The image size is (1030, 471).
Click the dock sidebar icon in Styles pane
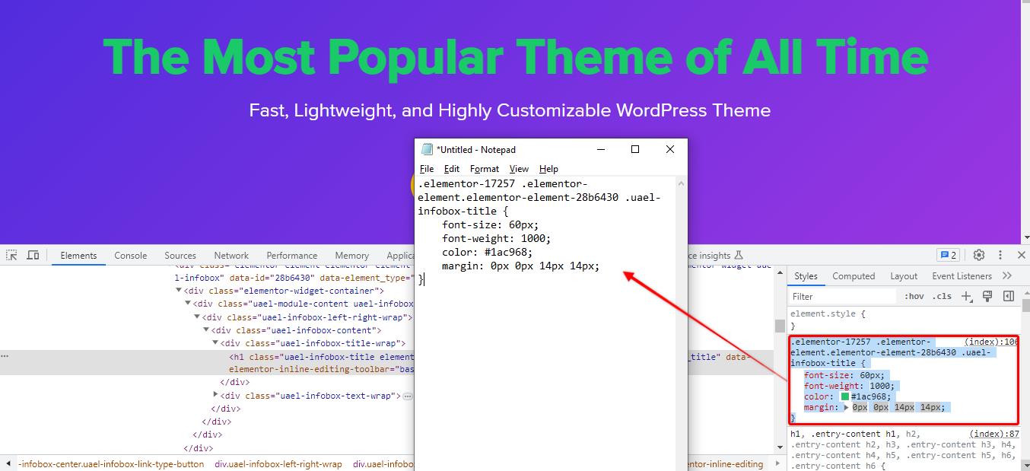tap(1009, 296)
